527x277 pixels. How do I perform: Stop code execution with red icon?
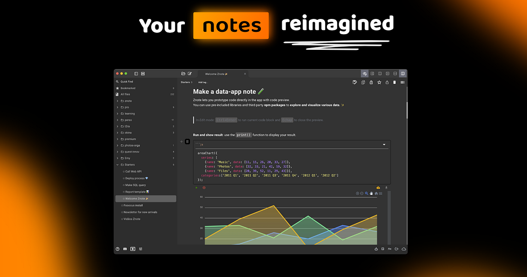[204, 188]
